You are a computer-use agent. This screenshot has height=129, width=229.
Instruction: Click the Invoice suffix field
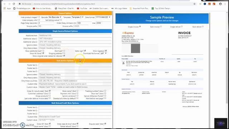tap(81, 26)
